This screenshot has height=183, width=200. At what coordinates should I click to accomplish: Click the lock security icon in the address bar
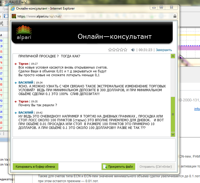tap(175, 16)
